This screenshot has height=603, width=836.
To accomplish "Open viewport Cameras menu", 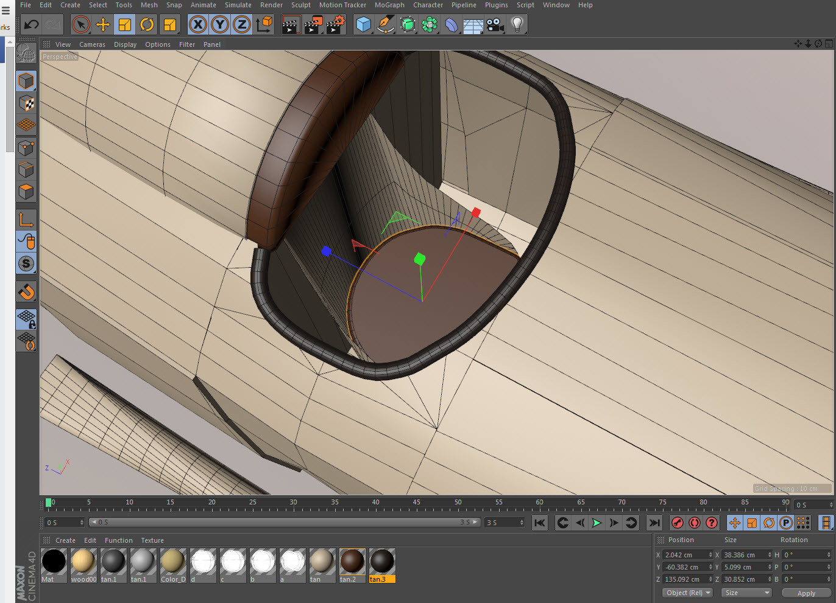I will coord(92,44).
